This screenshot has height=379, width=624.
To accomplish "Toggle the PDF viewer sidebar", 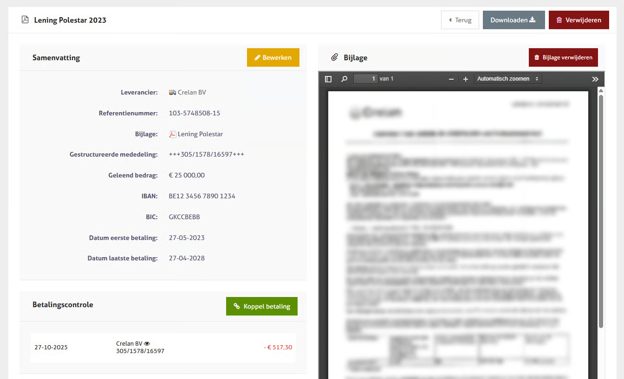I will tap(328, 79).
